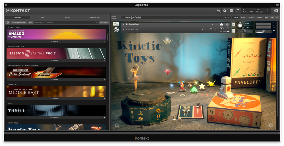Expand the Multi Rack New (default) dropdown

point(123,18)
